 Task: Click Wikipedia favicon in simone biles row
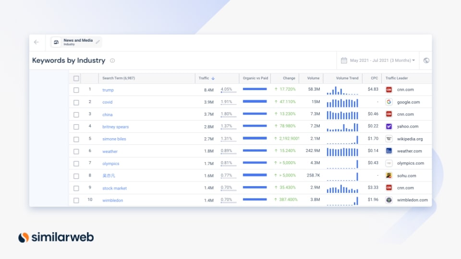tap(388, 139)
